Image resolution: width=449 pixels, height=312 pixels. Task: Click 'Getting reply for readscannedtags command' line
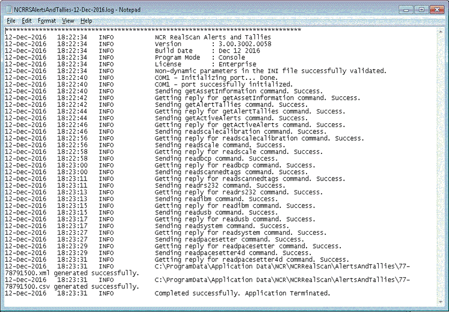click(250, 179)
